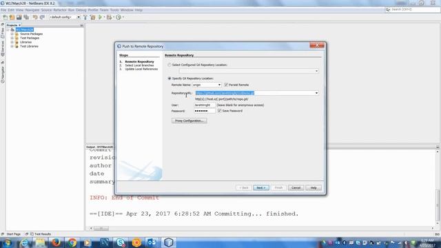Viewport: 441px width, 248px height.
Task: Open the Window menu
Action: pyautogui.click(x=127, y=10)
